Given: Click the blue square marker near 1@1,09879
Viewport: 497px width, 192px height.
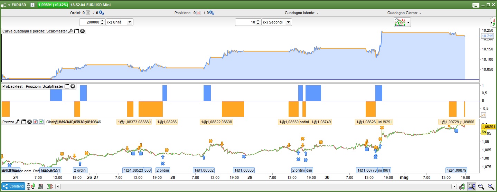Looking at the screenshot, I should click(x=456, y=131).
